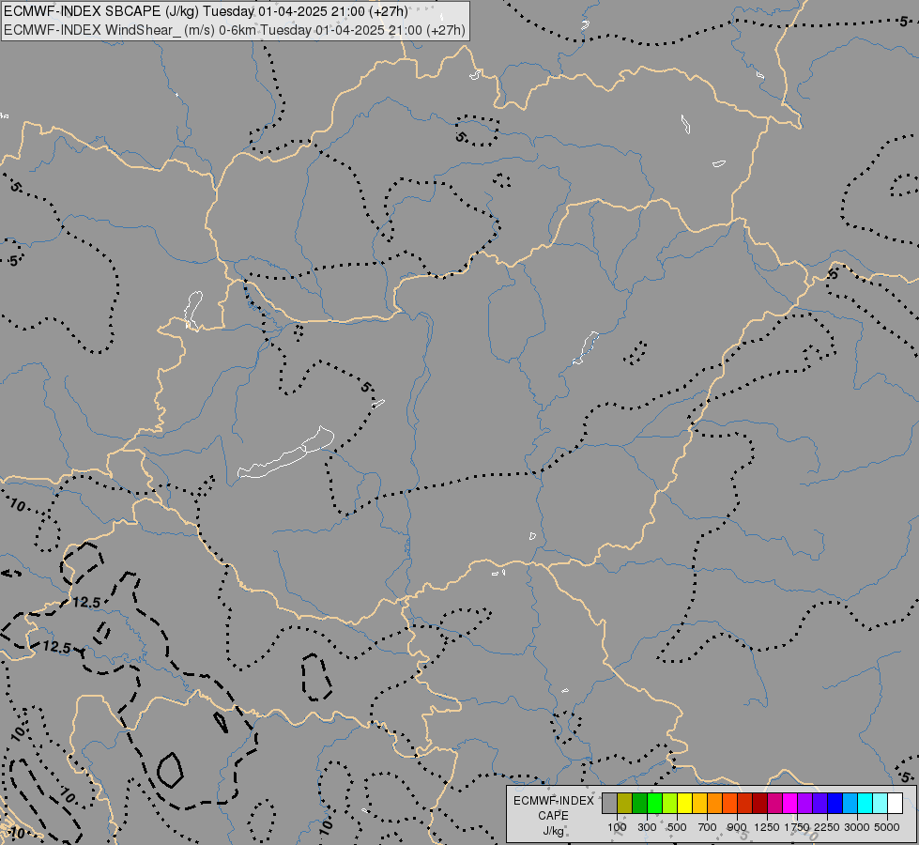The height and width of the screenshot is (845, 919).
Task: Click the SBCAPE title line in header
Action: click(x=206, y=11)
